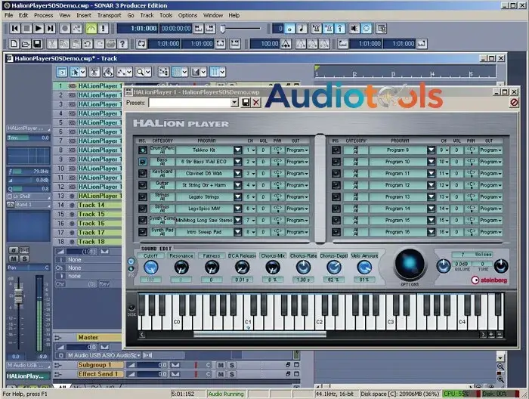529x399 pixels.
Task: Open program dropdown for Intro Sweep Pad
Action: tap(237, 232)
